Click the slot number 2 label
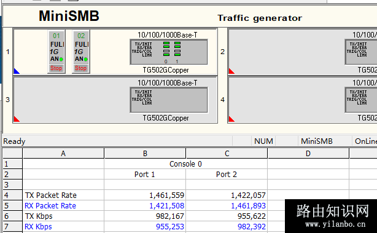 pos(223,52)
